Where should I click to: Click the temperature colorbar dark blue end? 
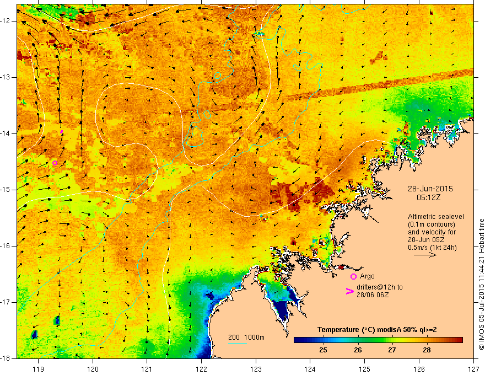[x=299, y=340]
